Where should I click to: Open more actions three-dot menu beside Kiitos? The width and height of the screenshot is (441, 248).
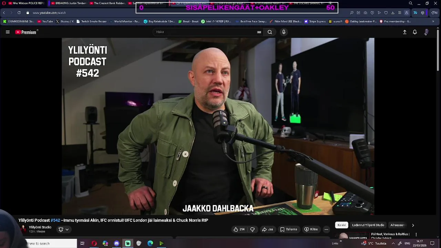pos(326,229)
